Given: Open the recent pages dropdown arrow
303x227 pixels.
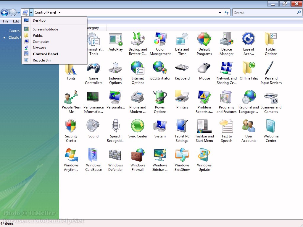Looking at the screenshot, I should (x=19, y=13).
